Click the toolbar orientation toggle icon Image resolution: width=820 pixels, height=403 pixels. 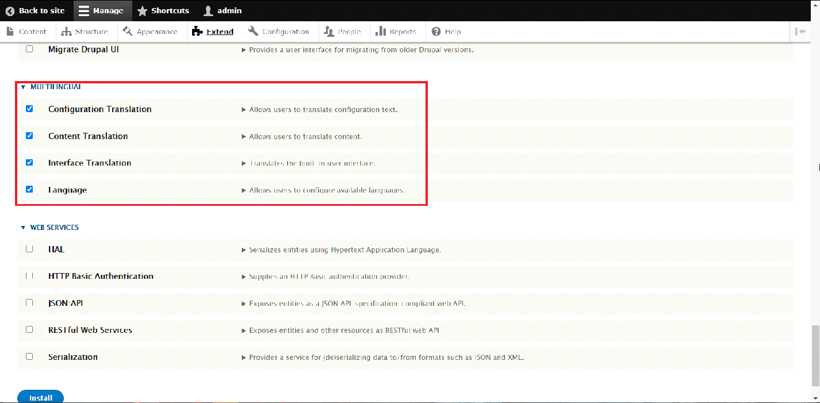point(799,32)
